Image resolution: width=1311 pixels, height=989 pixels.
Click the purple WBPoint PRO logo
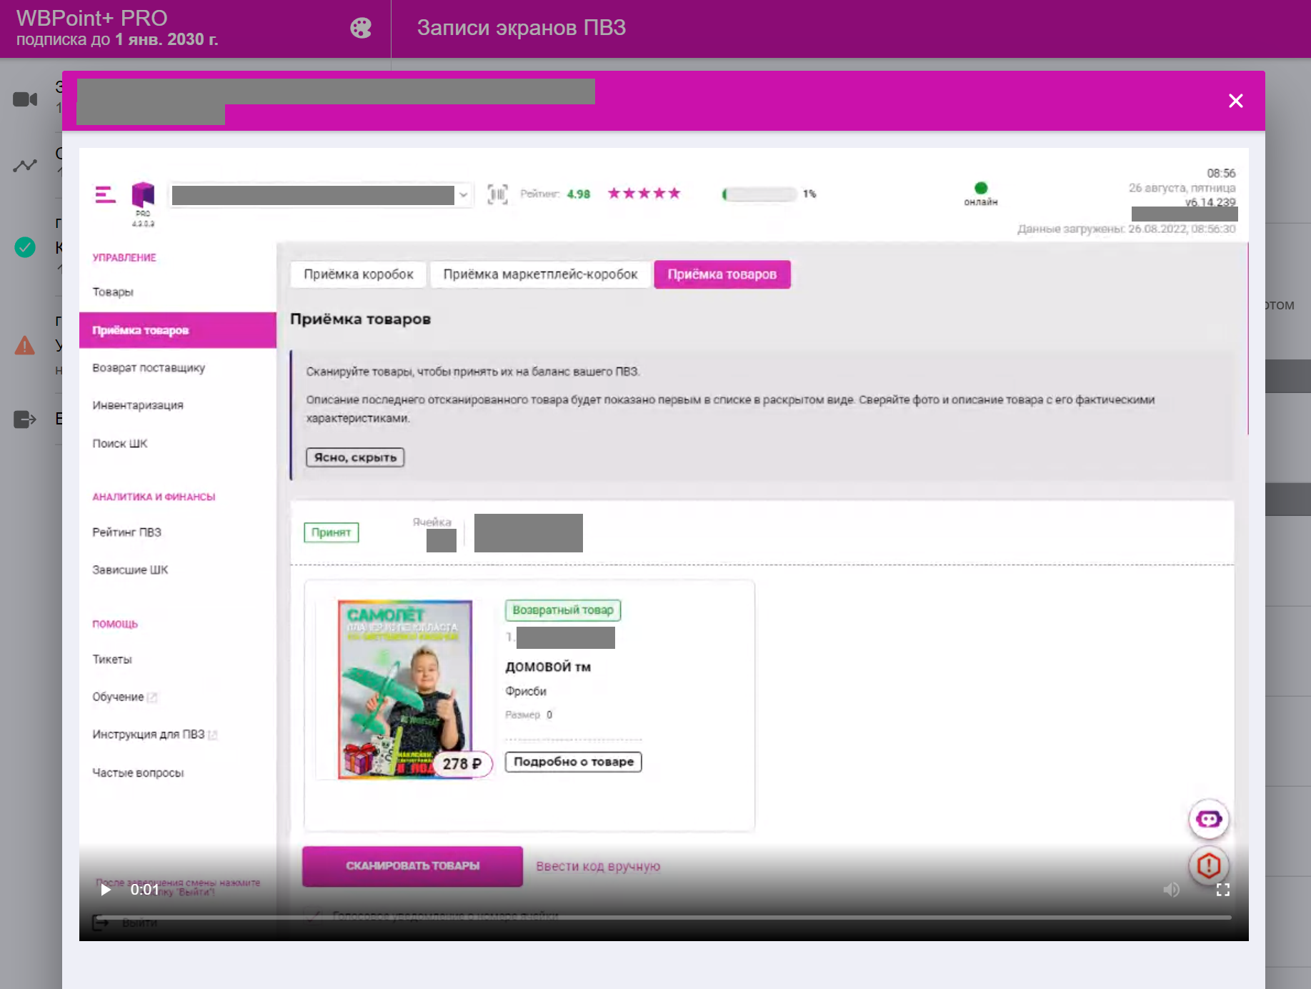143,194
